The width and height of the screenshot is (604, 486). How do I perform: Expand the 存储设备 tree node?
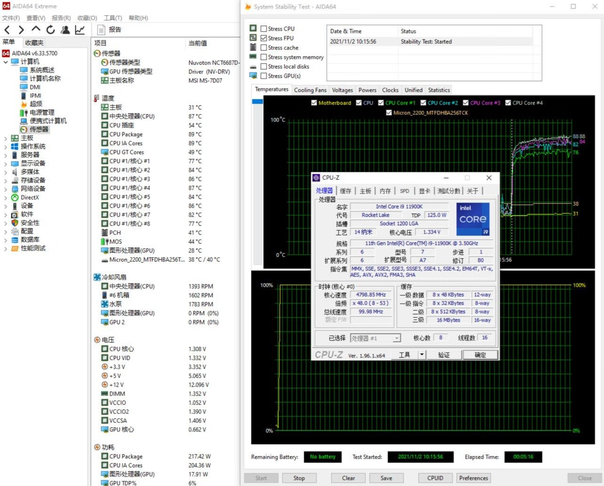(5, 180)
